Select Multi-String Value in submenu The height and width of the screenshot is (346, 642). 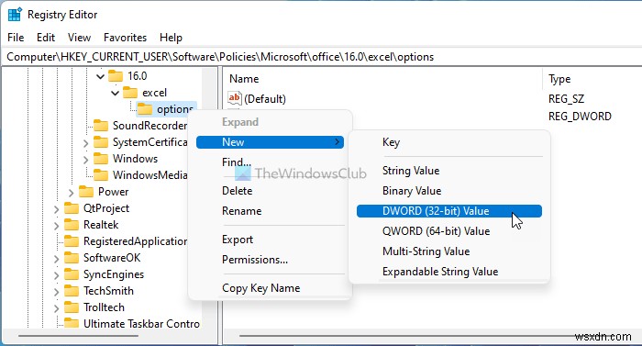[x=449, y=251]
